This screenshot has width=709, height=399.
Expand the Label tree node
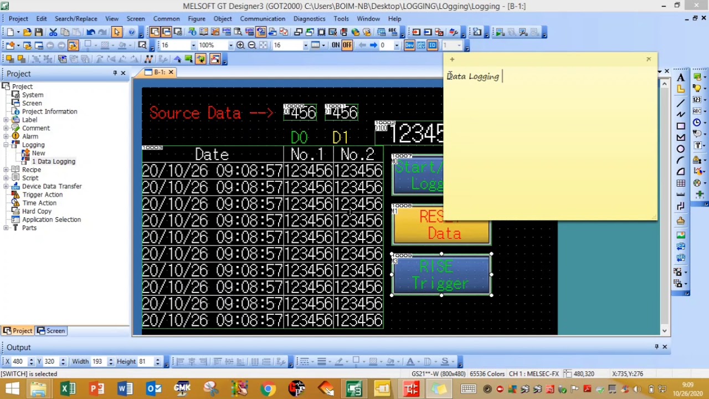6,120
